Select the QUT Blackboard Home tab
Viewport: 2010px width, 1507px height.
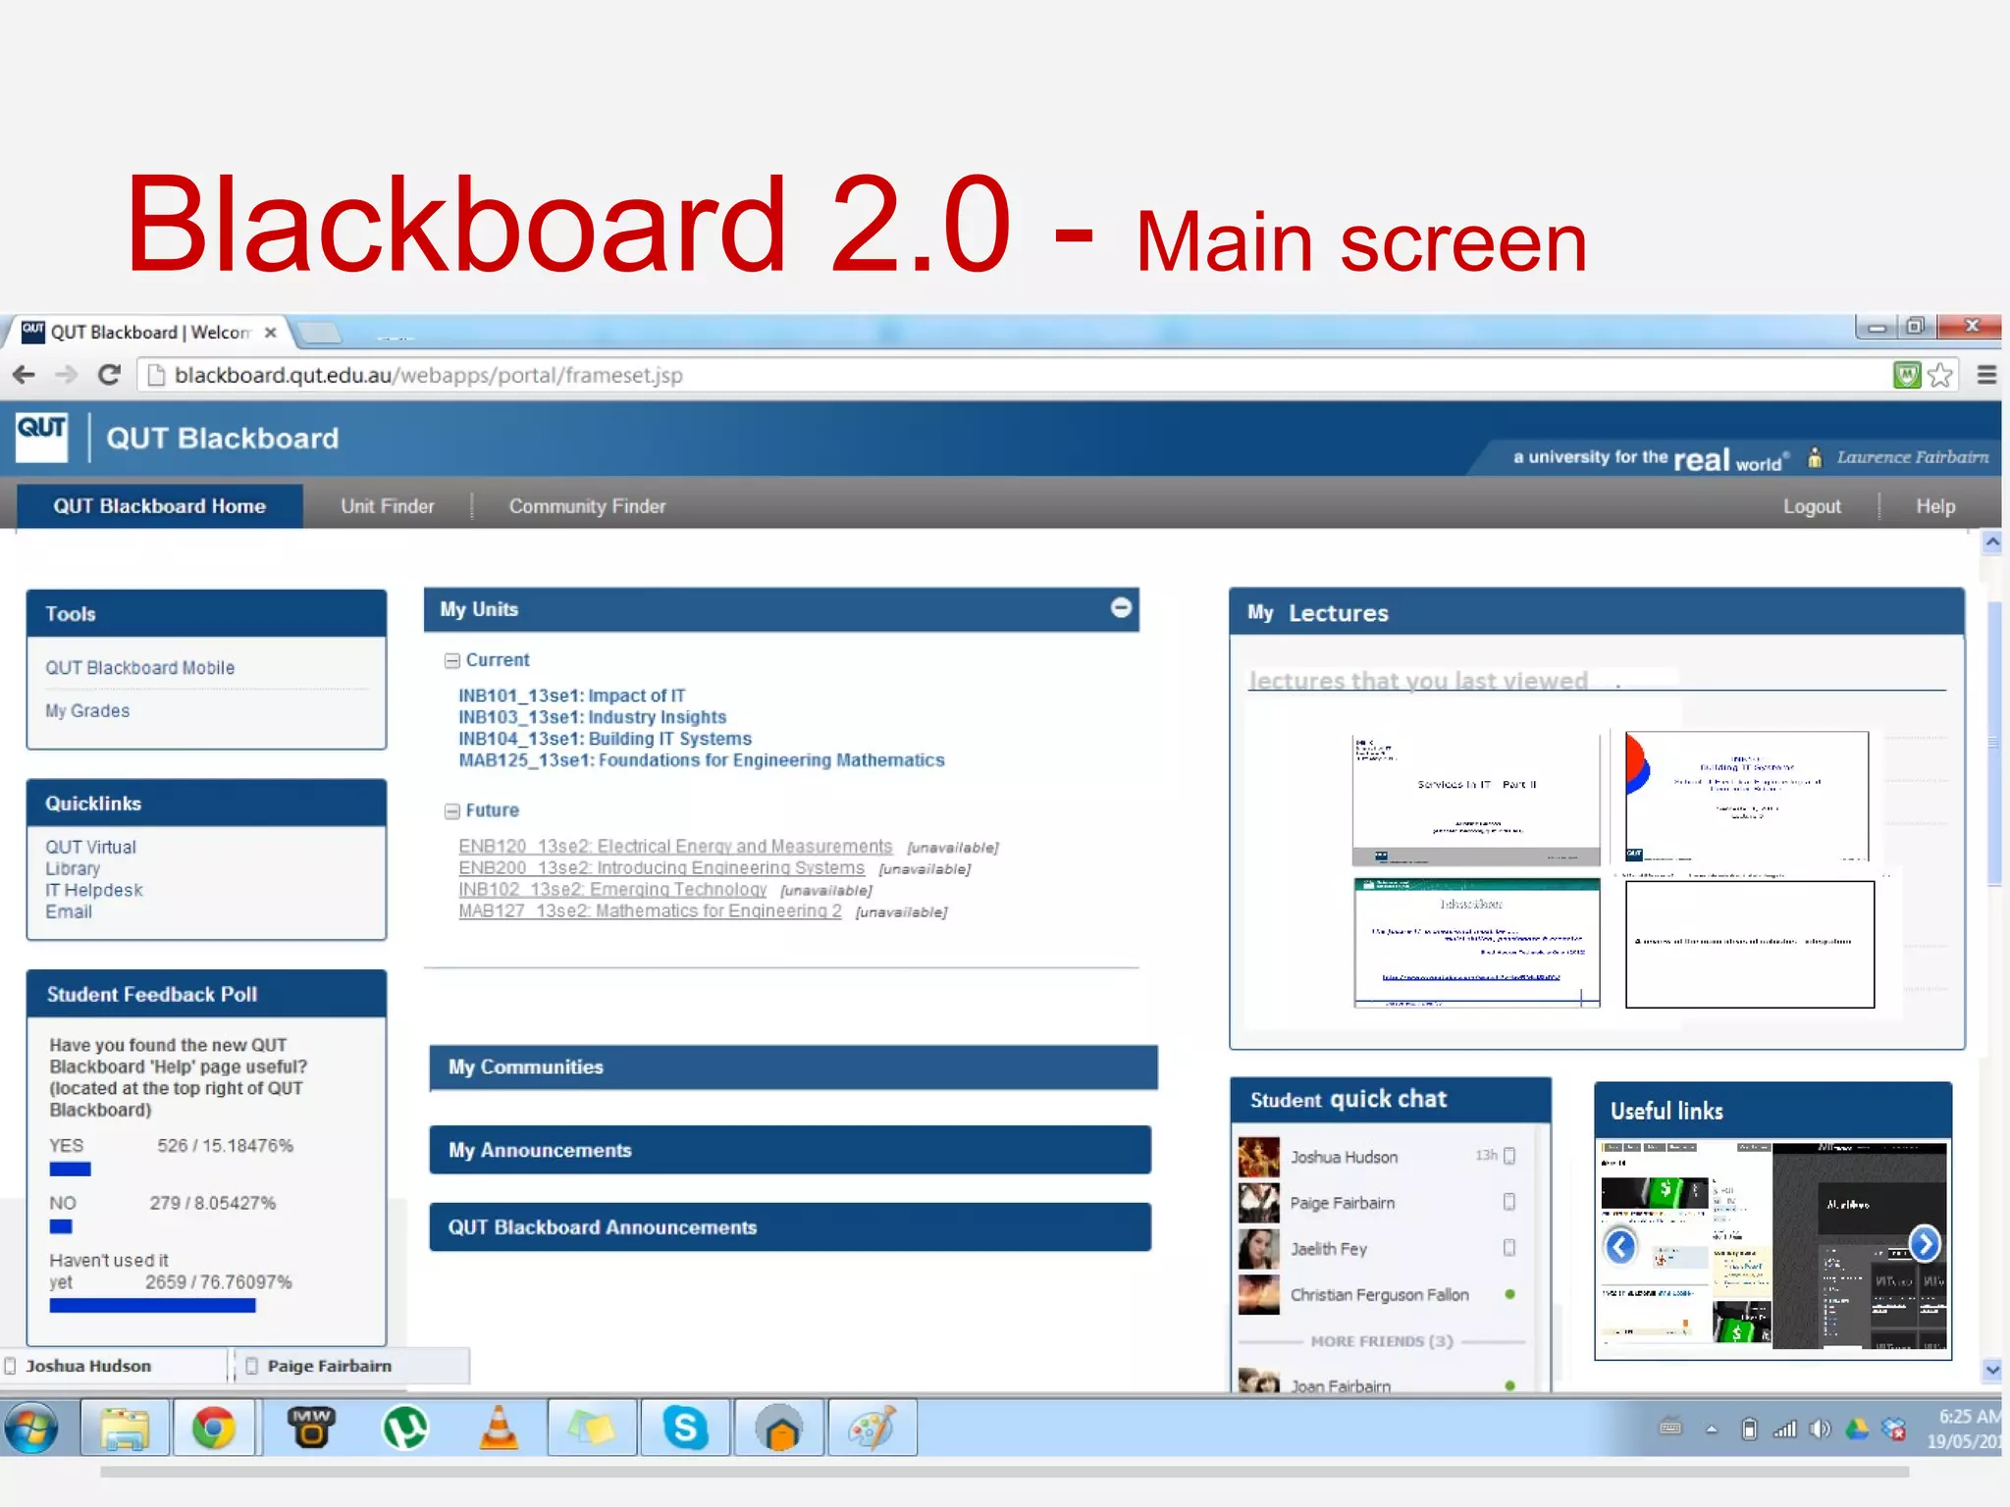(x=160, y=506)
